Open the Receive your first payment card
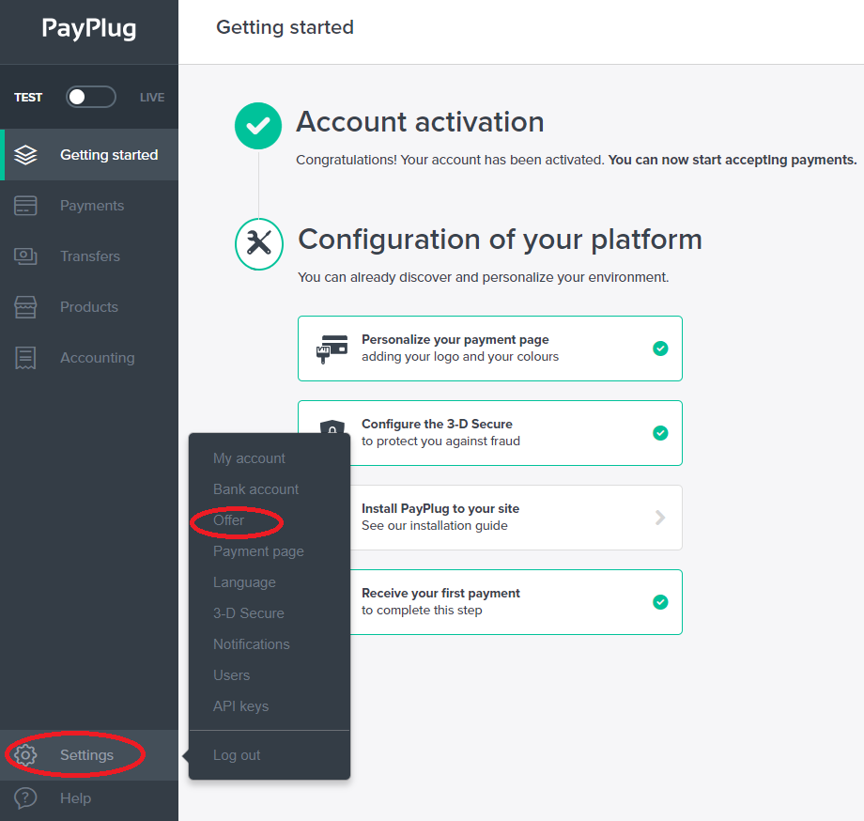The width and height of the screenshot is (864, 821). pos(517,602)
